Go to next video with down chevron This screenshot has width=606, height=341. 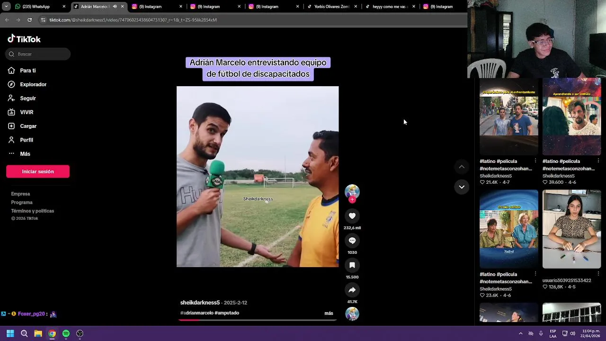point(462,187)
